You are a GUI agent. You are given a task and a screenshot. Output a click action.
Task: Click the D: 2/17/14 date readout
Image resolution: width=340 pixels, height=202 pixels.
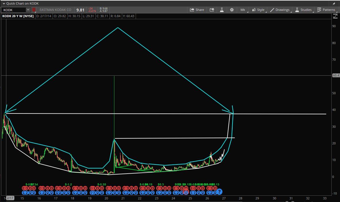click(44, 16)
